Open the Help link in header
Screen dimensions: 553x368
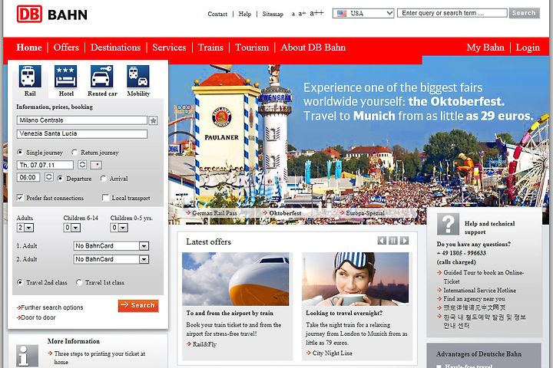point(245,14)
